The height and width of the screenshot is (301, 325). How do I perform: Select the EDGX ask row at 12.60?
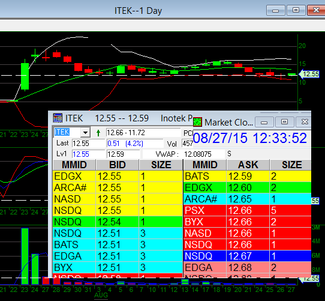(248, 188)
